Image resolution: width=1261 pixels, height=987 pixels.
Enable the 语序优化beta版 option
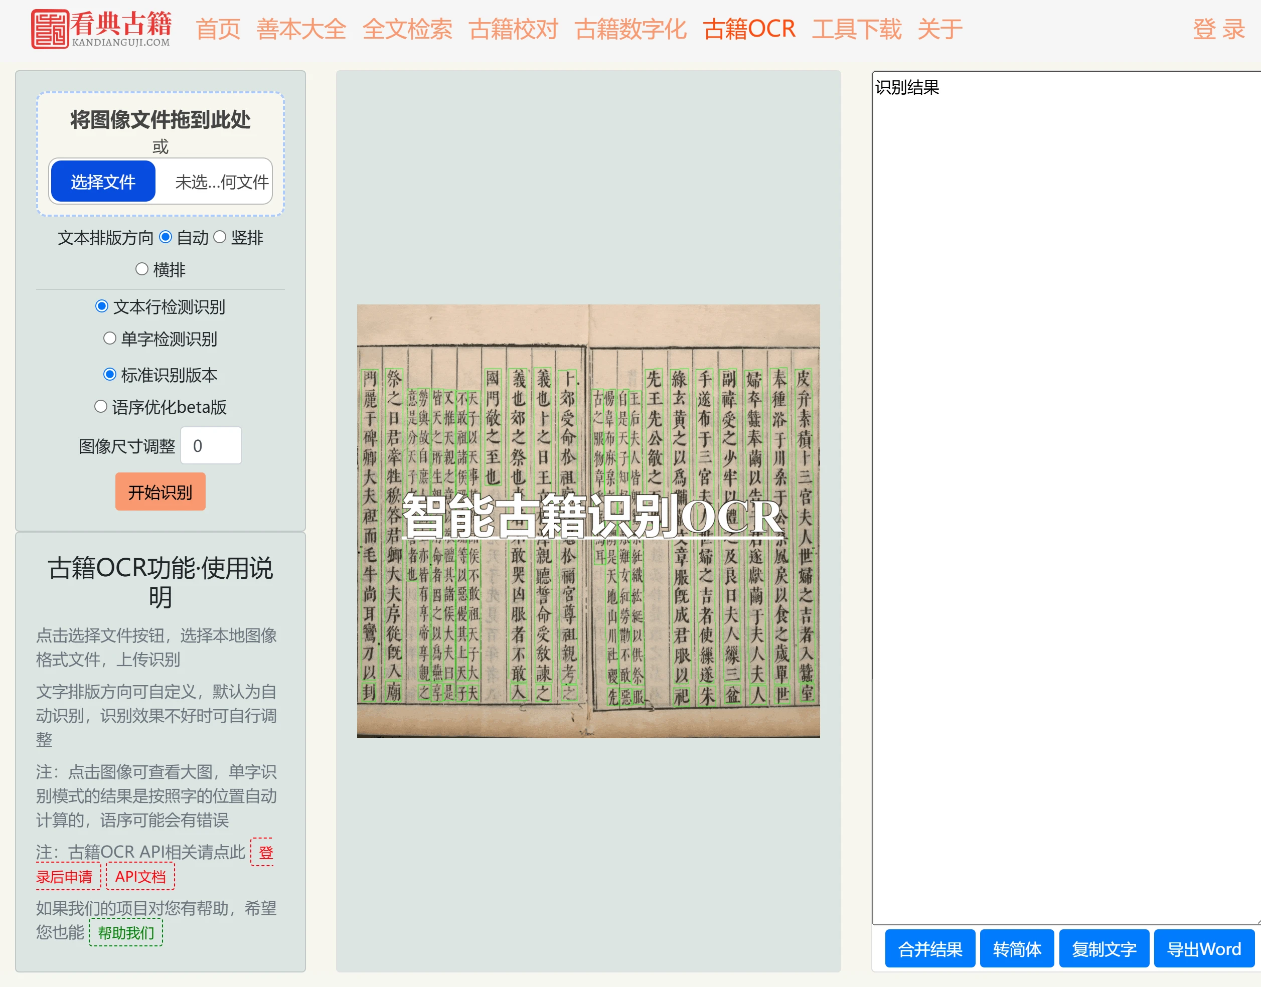point(101,407)
